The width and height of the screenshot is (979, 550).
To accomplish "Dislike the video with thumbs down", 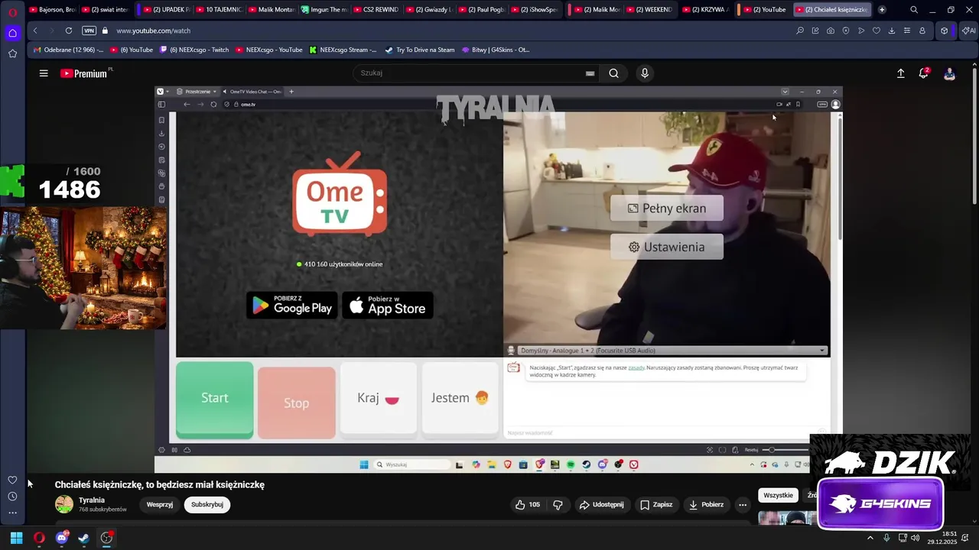I will (x=558, y=504).
